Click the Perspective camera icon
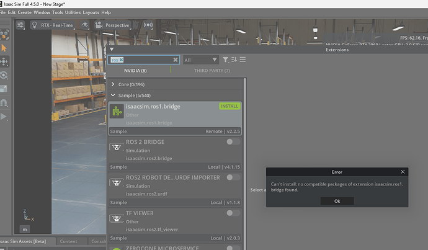The image size is (428, 250). pyautogui.click(x=99, y=25)
